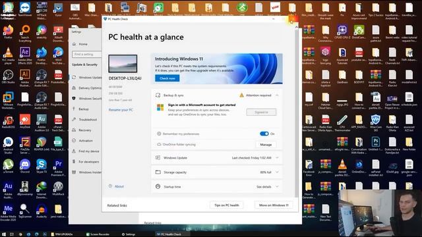The width and height of the screenshot is (422, 237).
Task: Select Delivery Optimization in Settings sidebar
Action: pyautogui.click(x=90, y=88)
